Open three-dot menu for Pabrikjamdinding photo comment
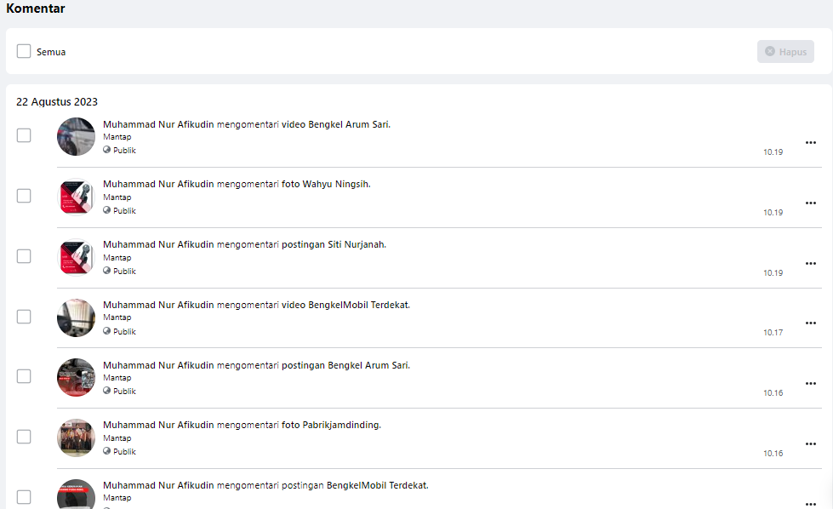Viewport: 833px width, 509px height. point(810,444)
